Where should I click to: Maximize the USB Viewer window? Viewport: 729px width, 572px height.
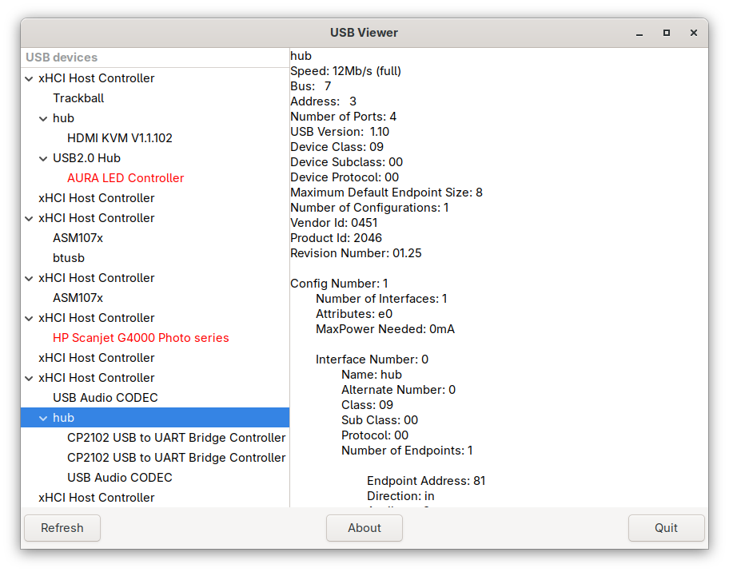coord(667,33)
